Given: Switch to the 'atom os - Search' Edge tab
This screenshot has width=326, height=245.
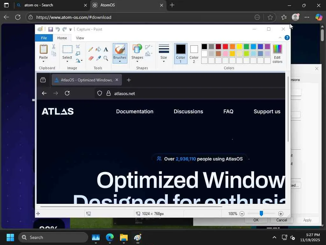Looking at the screenshot, I should [52, 5].
